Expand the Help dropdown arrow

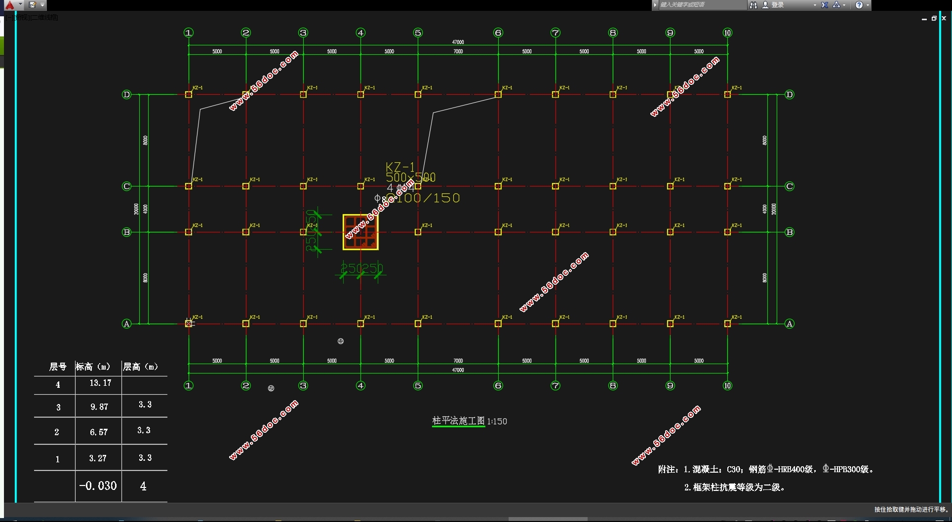[868, 5]
